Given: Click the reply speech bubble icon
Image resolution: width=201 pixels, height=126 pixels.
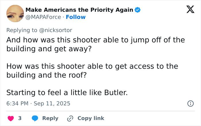Looking at the screenshot, I should [35, 118].
